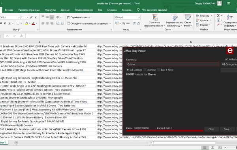237x150 pixels.
Task: Click the Что вы хотите сделать search box
Action: [x=154, y=10]
